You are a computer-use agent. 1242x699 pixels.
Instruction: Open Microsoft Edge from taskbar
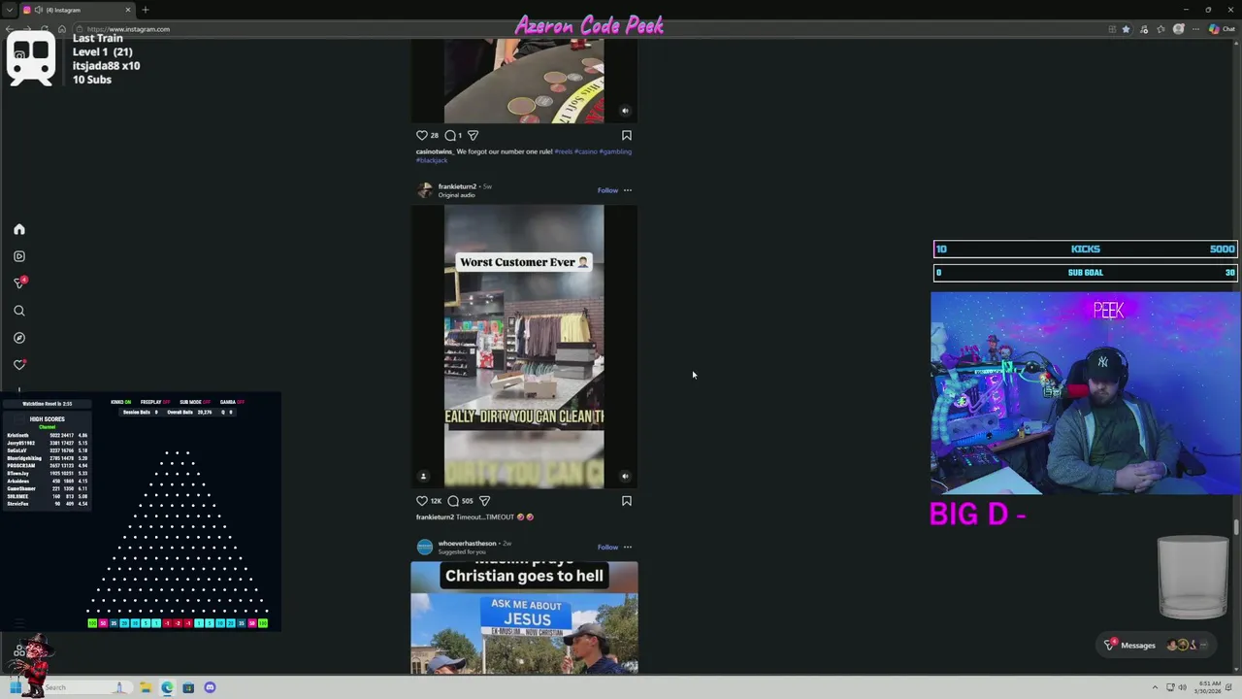pos(167,687)
